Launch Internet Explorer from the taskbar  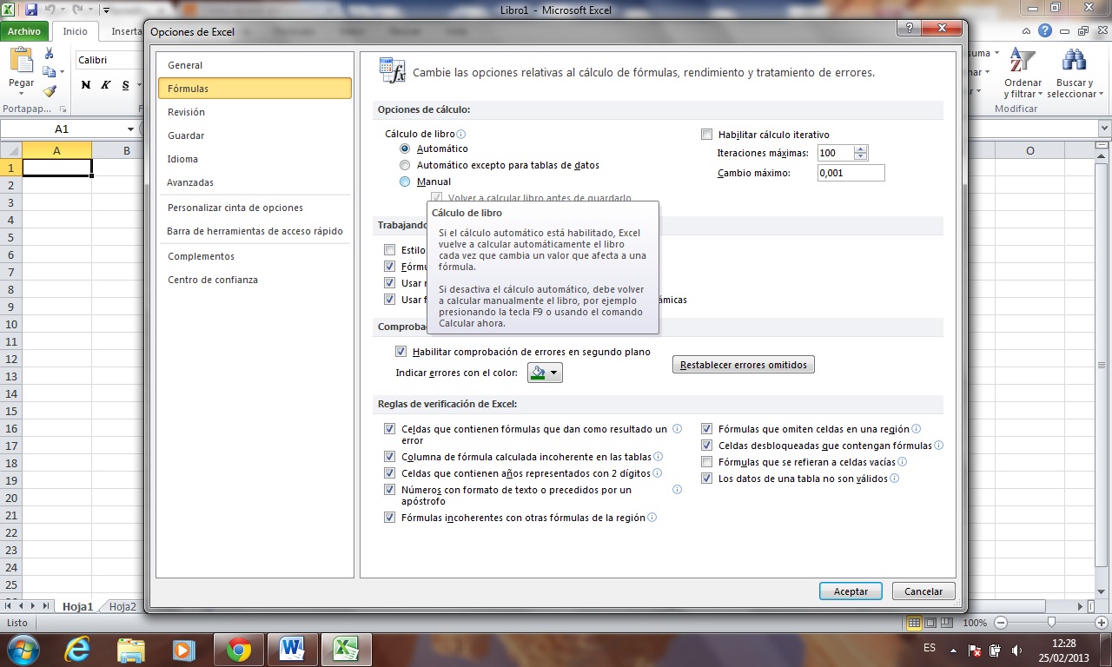coord(79,649)
